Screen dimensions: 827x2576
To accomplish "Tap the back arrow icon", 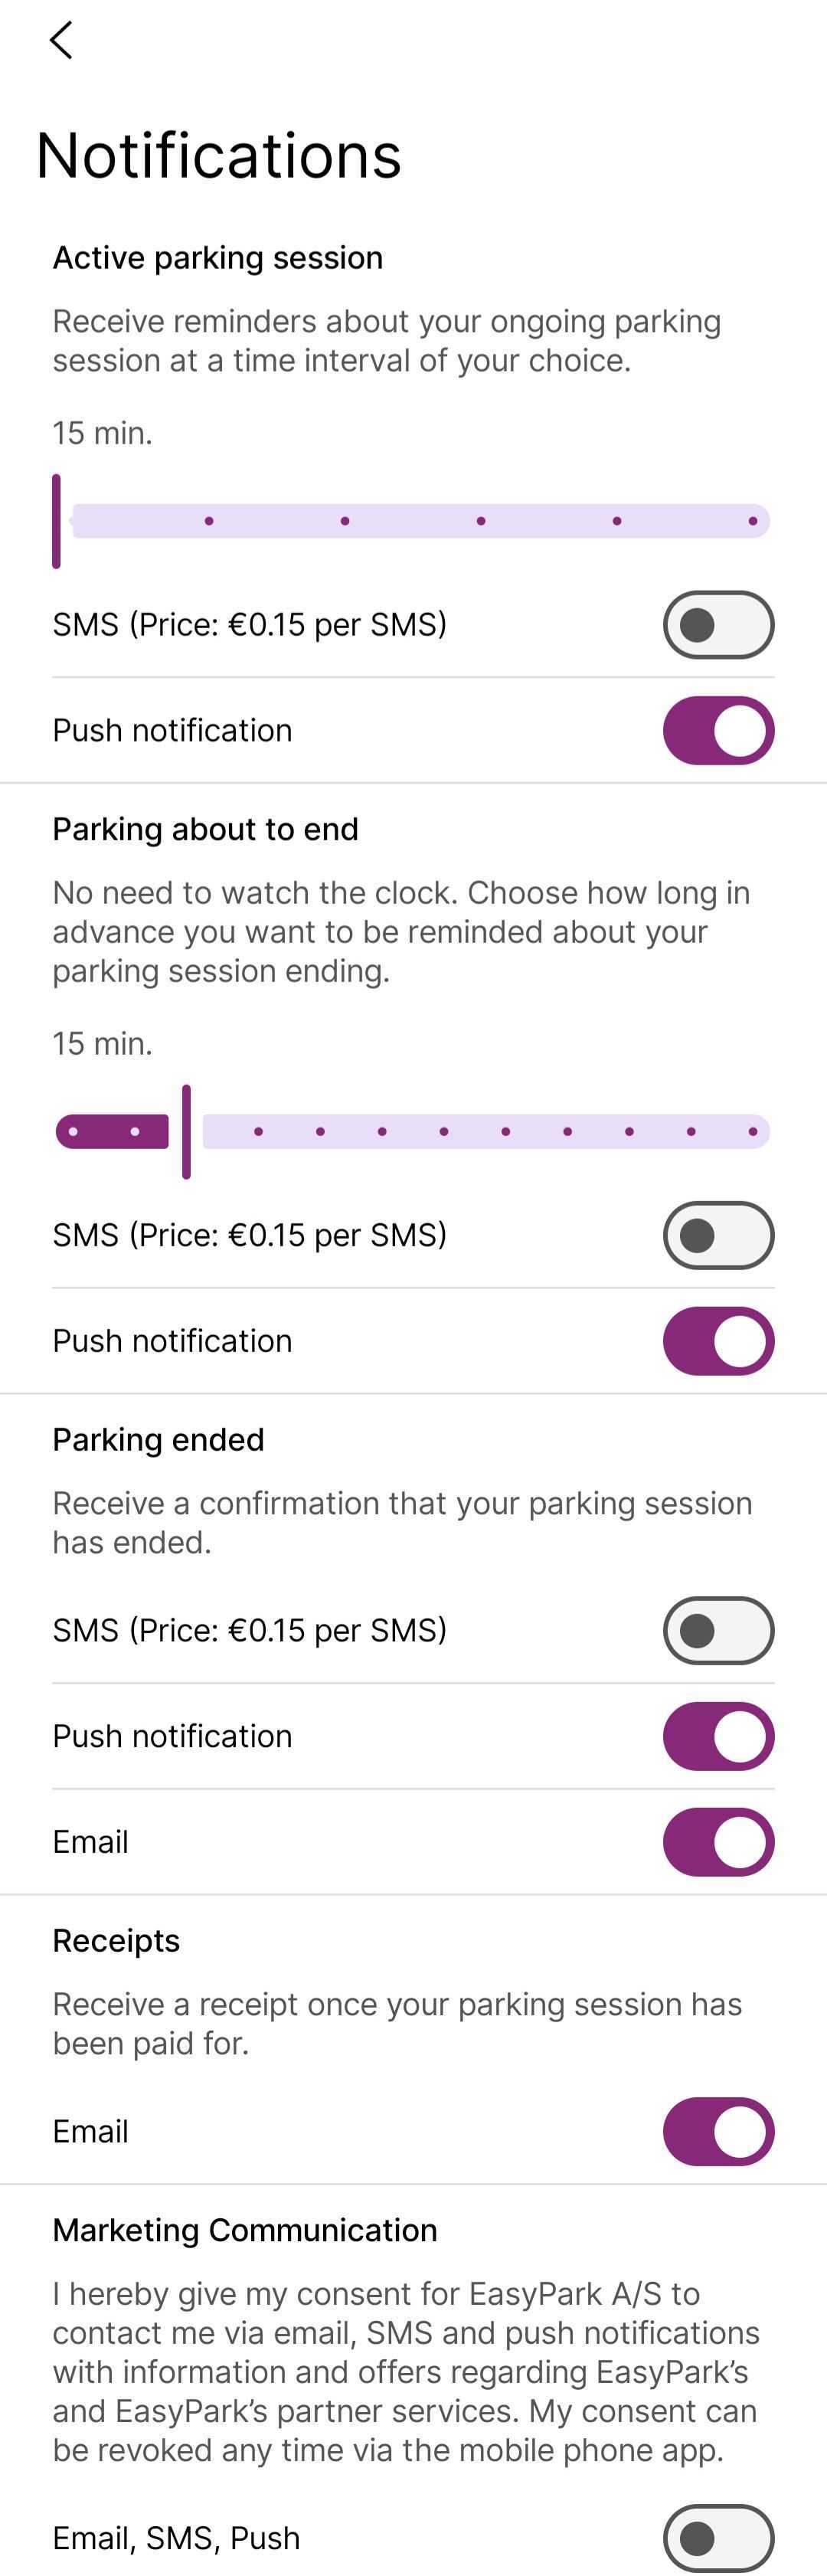I will (x=61, y=40).
